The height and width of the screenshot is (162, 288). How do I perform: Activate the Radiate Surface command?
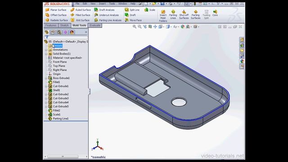[57, 20]
